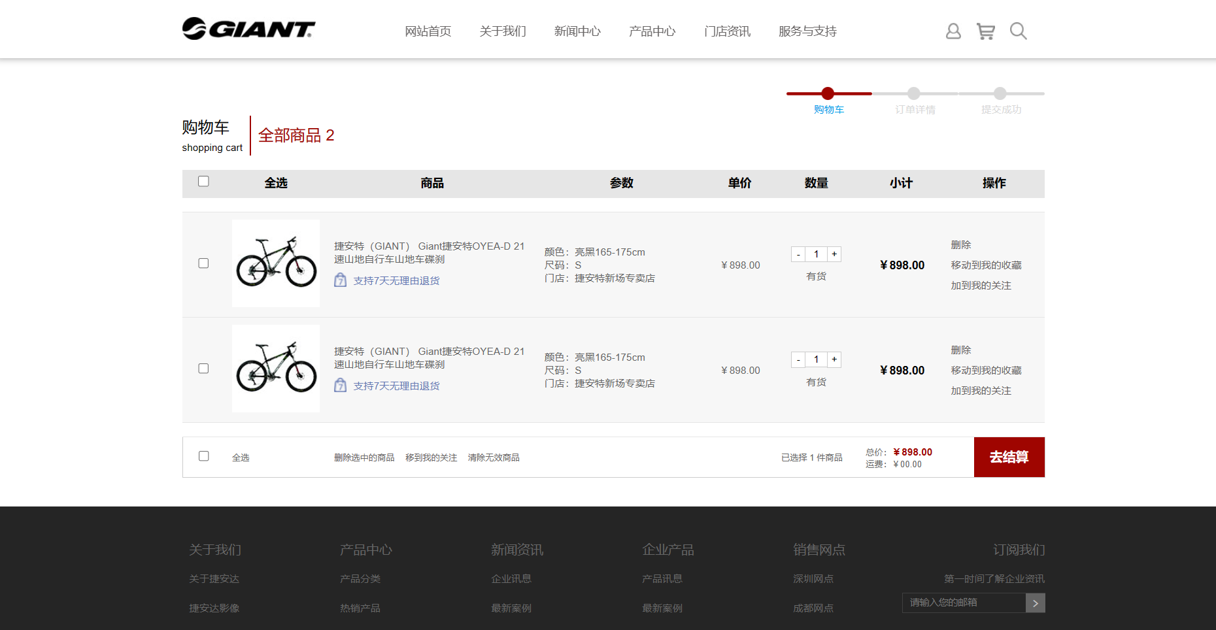This screenshot has height=630, width=1216.
Task: Click quantity field of first item
Action: [816, 254]
